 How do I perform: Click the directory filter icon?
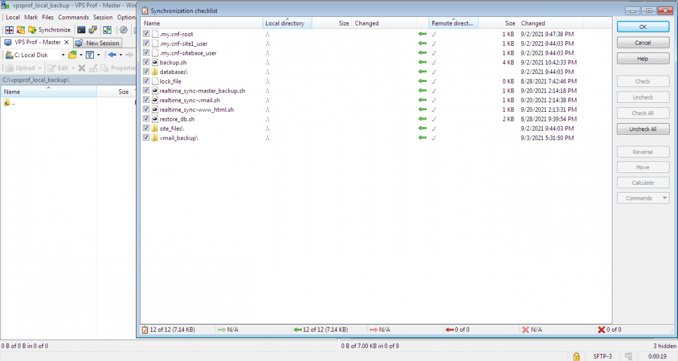point(90,55)
